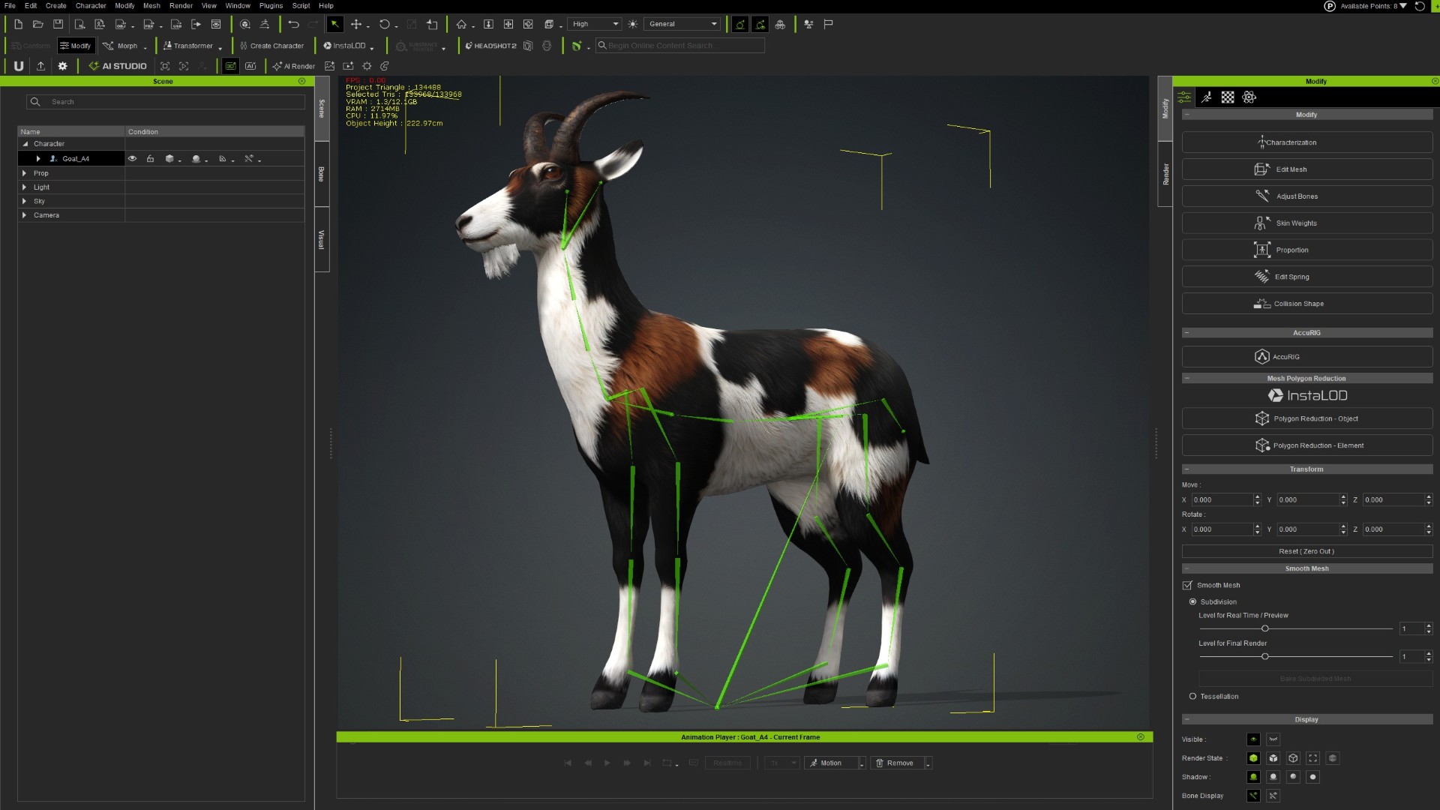Click the Create Character button
1440x810 pixels.
point(271,46)
